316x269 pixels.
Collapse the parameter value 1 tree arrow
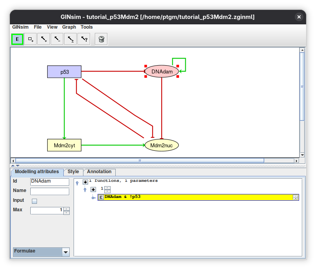coord(93,189)
